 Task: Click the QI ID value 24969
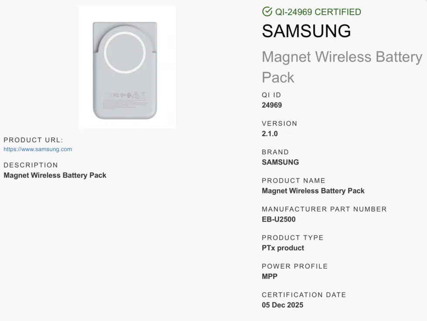tap(272, 105)
